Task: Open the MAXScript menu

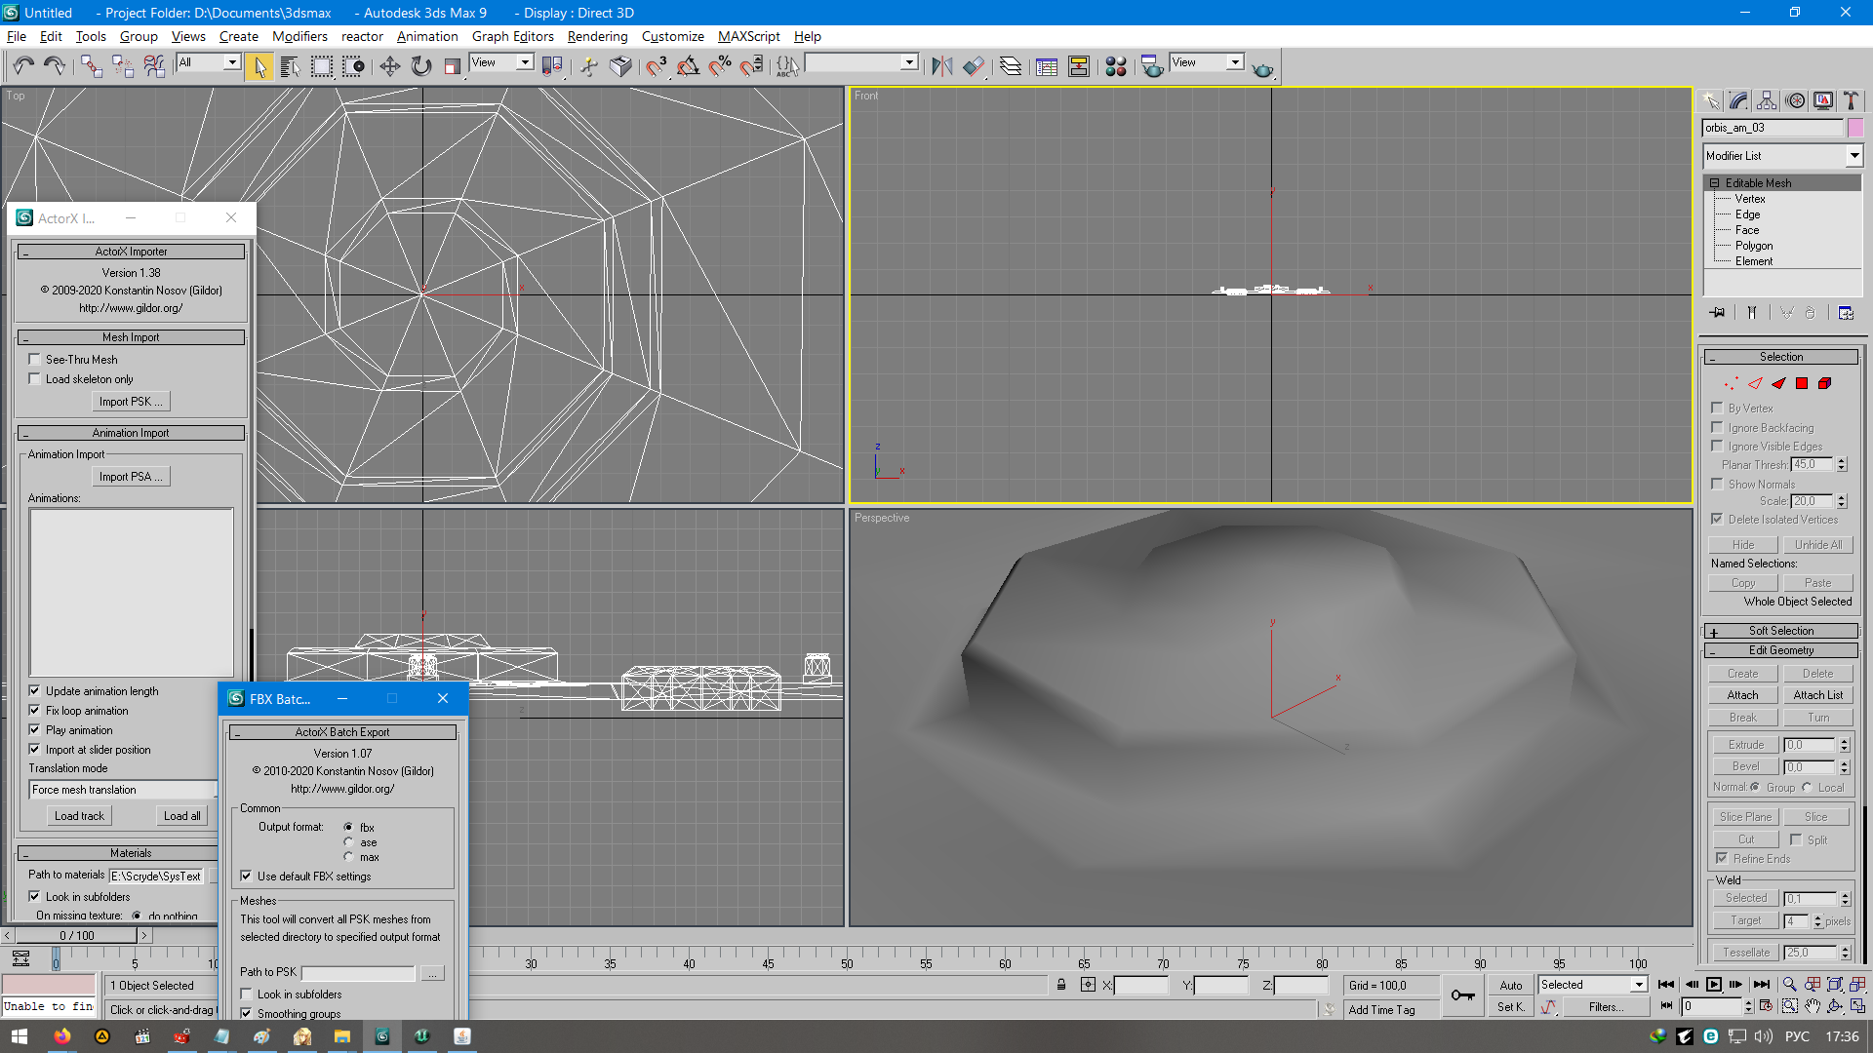Action: coord(748,36)
